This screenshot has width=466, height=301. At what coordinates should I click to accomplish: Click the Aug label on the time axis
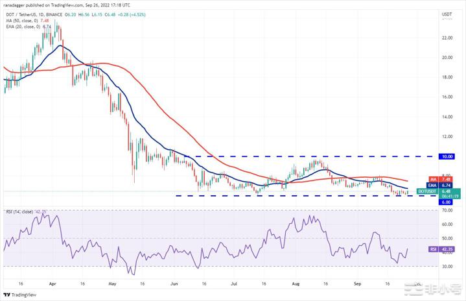point(296,283)
